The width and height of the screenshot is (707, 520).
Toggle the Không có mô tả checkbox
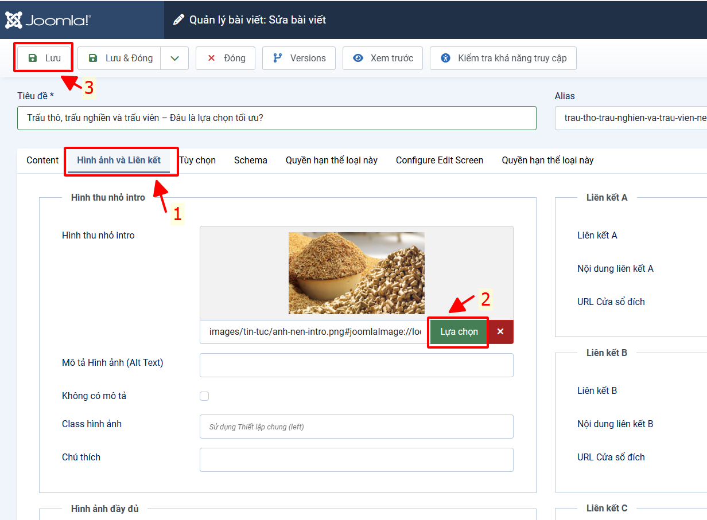click(x=204, y=396)
